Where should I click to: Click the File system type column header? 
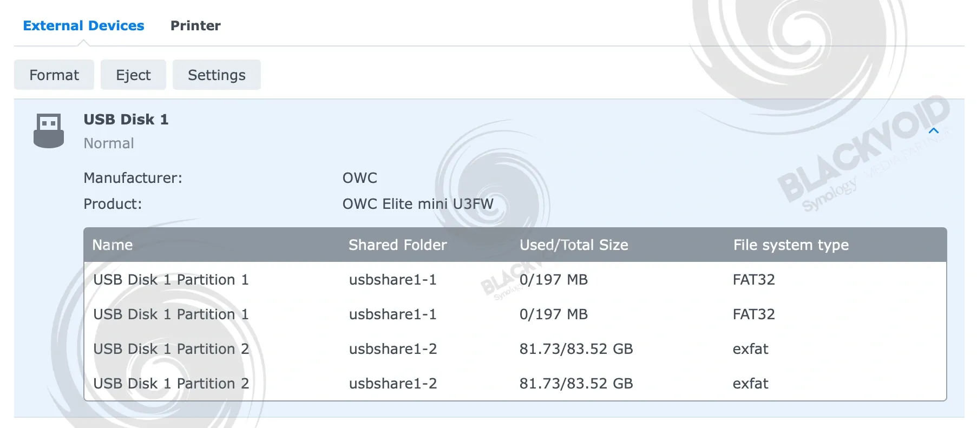pyautogui.click(x=791, y=245)
